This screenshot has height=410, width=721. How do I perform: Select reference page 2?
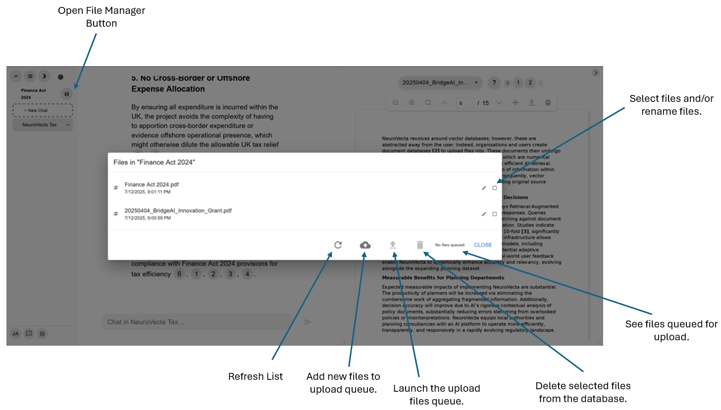(x=530, y=83)
